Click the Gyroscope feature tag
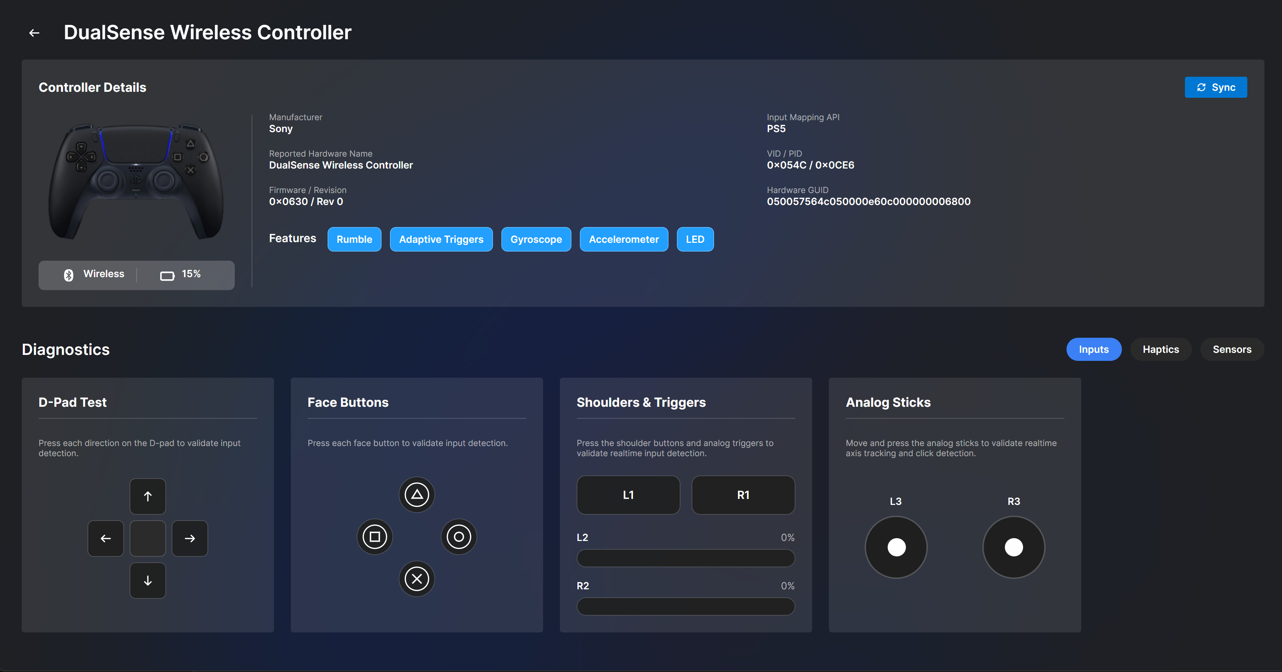Image resolution: width=1282 pixels, height=672 pixels. tap(536, 239)
